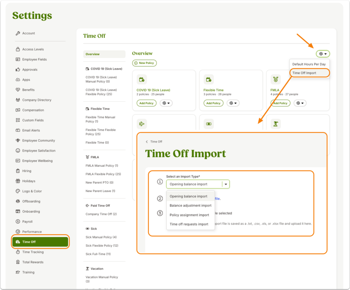Click the Employee Fields card icon
The height and width of the screenshot is (290, 350).
18,59
